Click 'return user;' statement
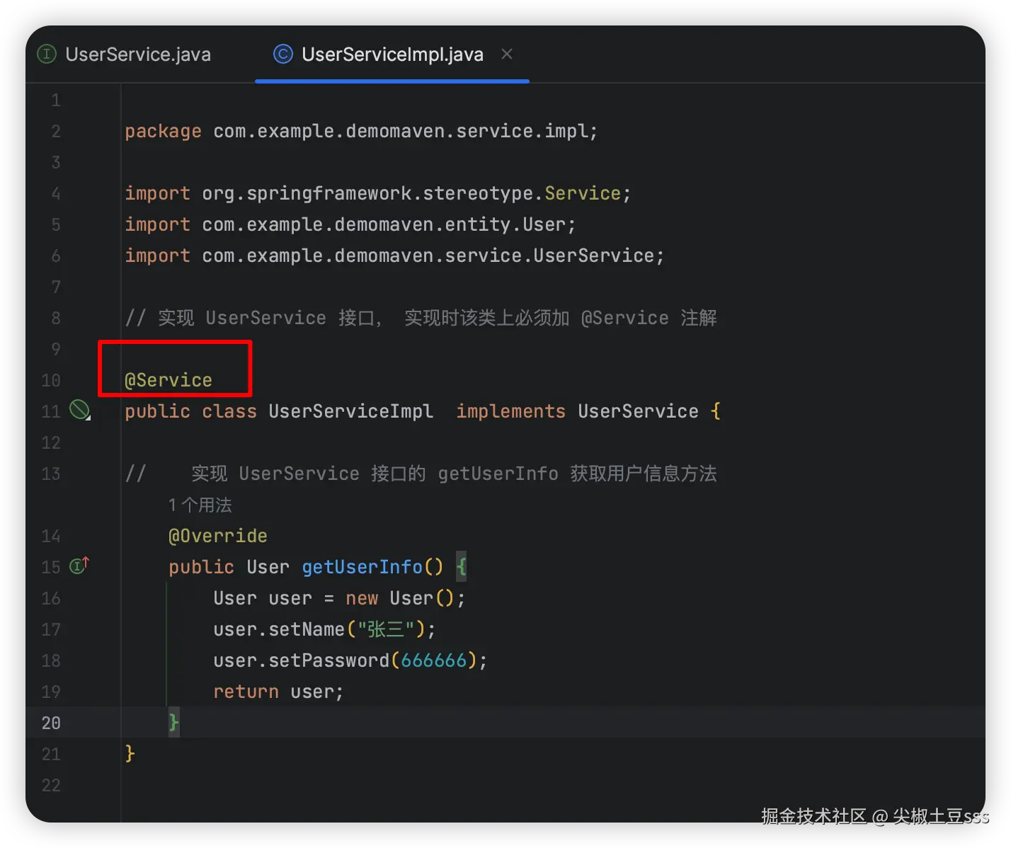The width and height of the screenshot is (1011, 848). point(278,692)
